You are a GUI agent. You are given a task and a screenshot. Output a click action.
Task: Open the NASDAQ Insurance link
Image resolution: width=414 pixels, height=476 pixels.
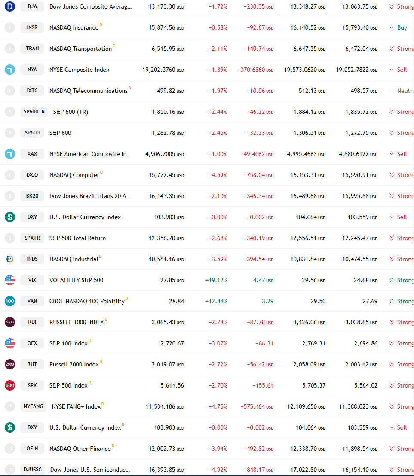(74, 27)
